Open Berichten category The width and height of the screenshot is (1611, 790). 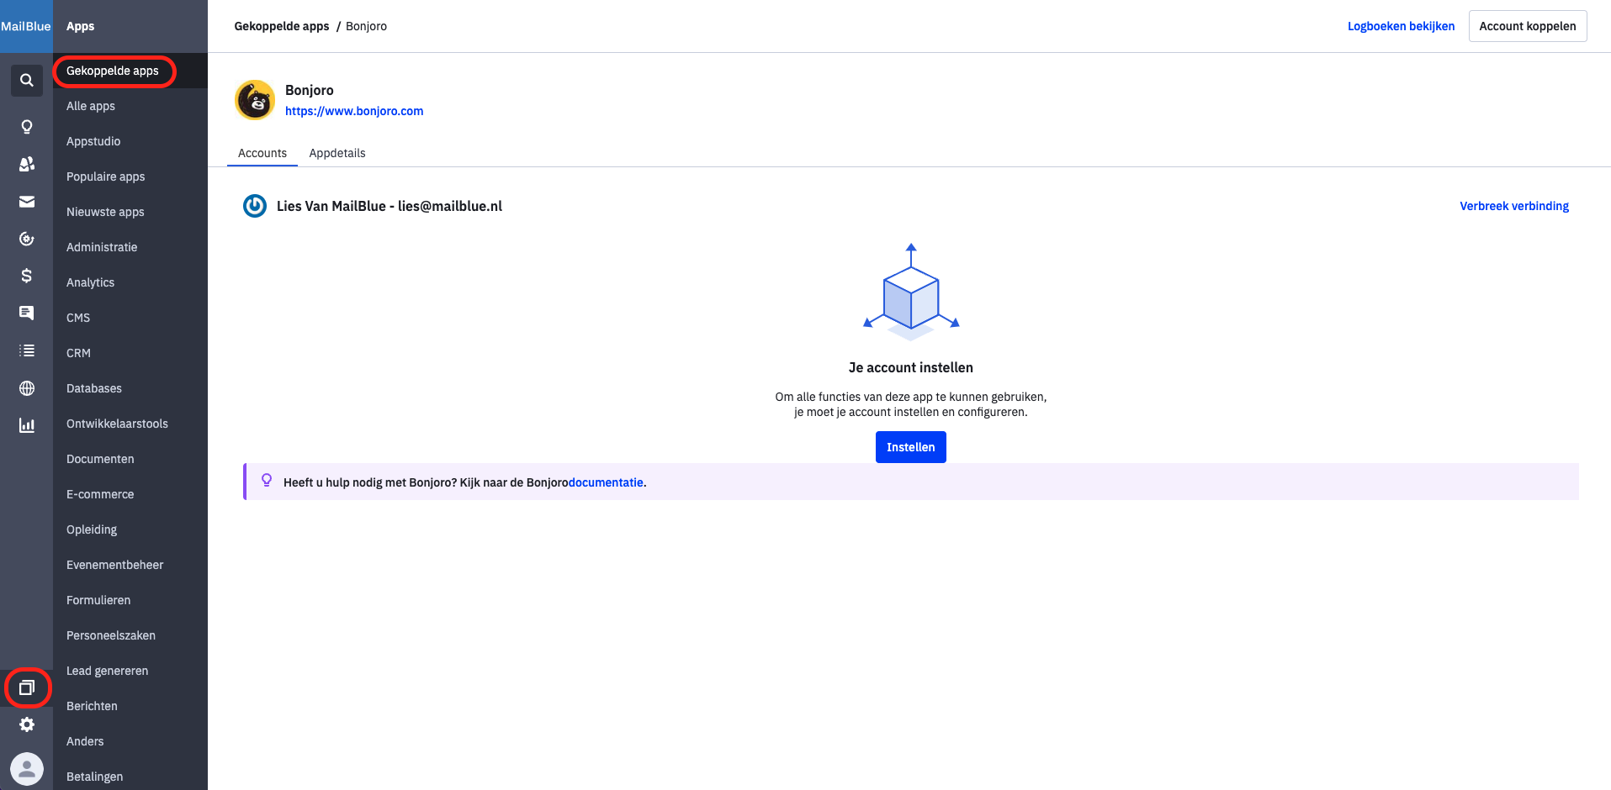130,706
